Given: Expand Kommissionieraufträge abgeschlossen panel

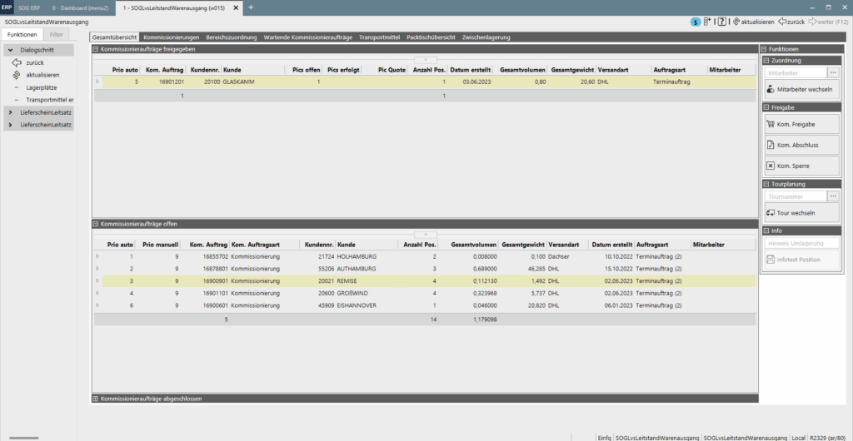Looking at the screenshot, I should [x=96, y=399].
